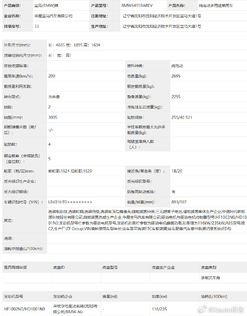Select overhang value 893/987
The width and height of the screenshot is (247, 316).
(179, 202)
